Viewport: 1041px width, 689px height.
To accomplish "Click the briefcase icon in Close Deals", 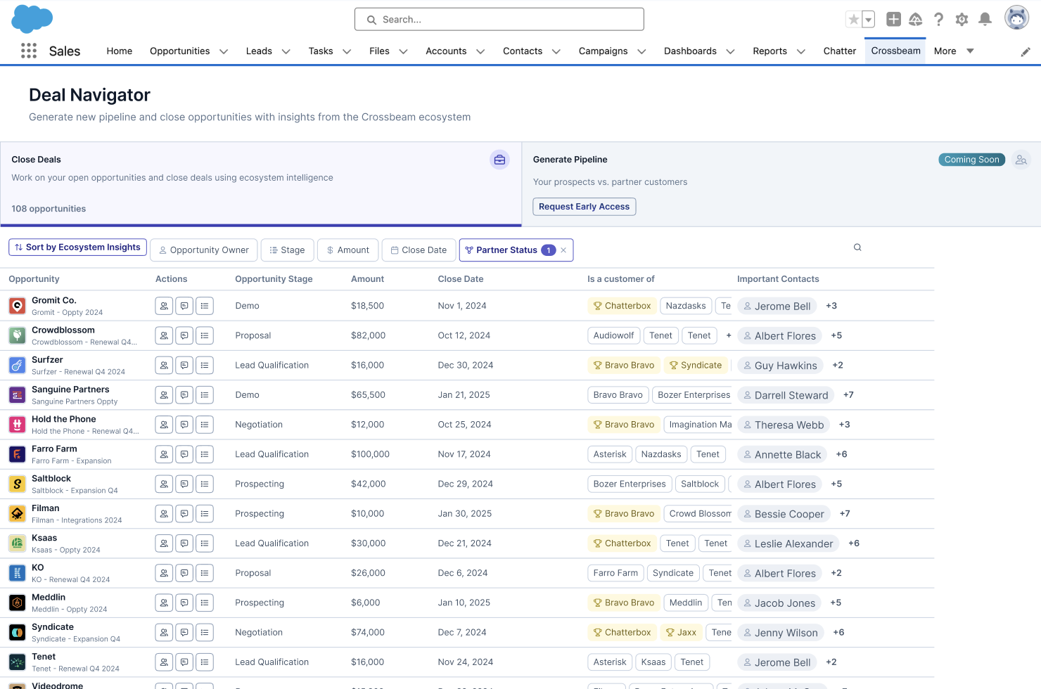I will pyautogui.click(x=499, y=160).
